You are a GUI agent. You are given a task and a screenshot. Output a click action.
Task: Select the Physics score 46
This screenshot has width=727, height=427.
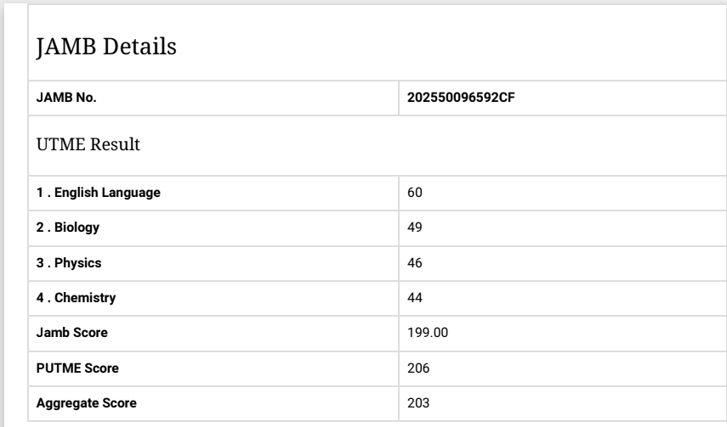pyautogui.click(x=416, y=263)
